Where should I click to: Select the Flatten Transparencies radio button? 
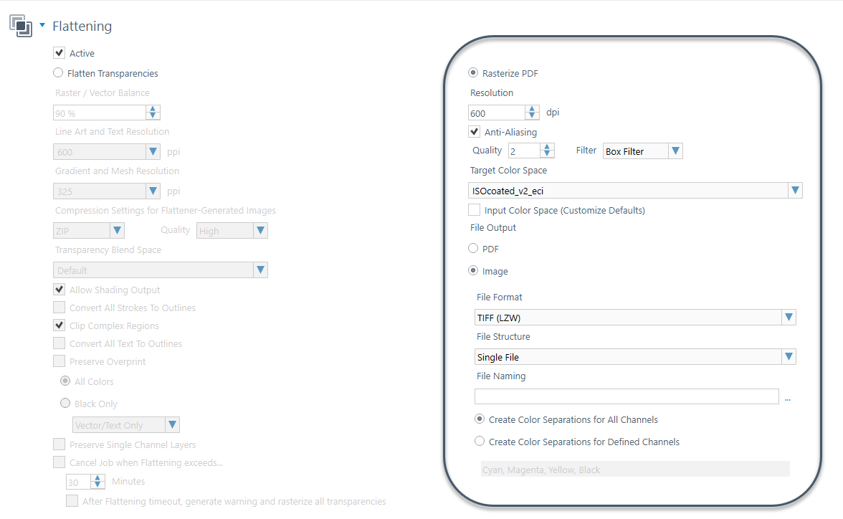click(57, 72)
